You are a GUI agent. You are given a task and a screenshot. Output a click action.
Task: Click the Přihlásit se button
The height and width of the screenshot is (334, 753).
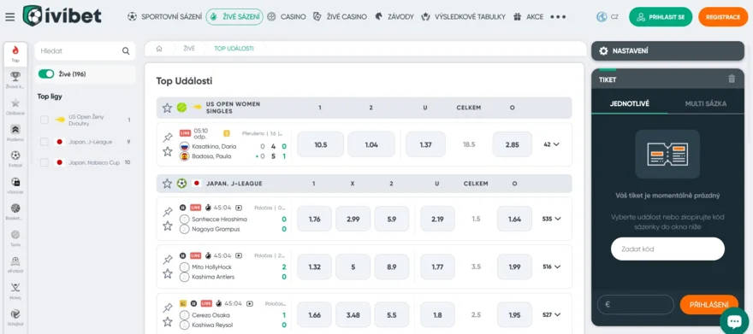click(x=661, y=17)
